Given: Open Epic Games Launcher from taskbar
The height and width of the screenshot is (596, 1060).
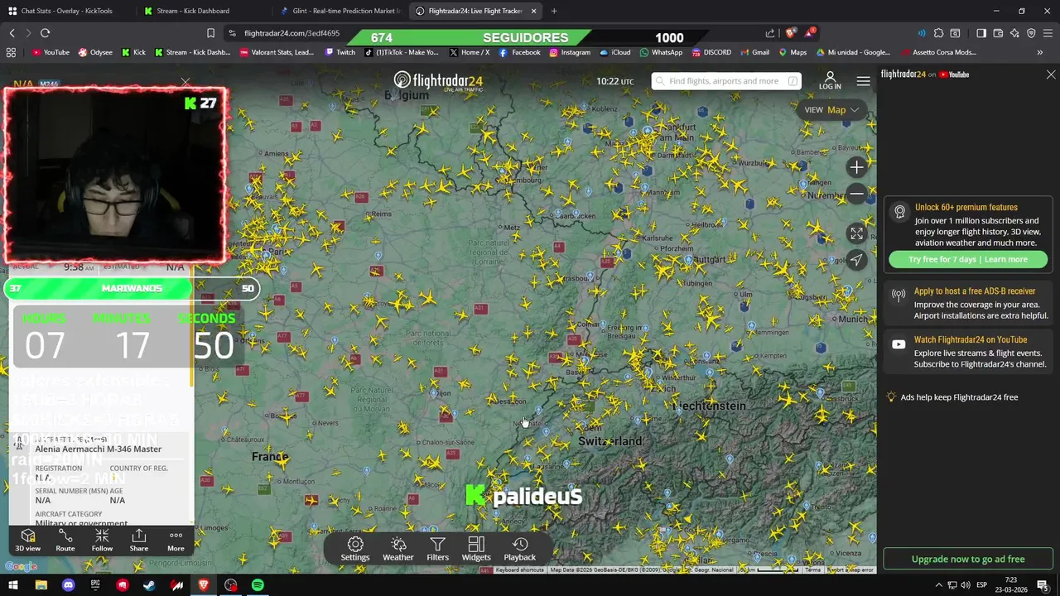Looking at the screenshot, I should [x=95, y=585].
